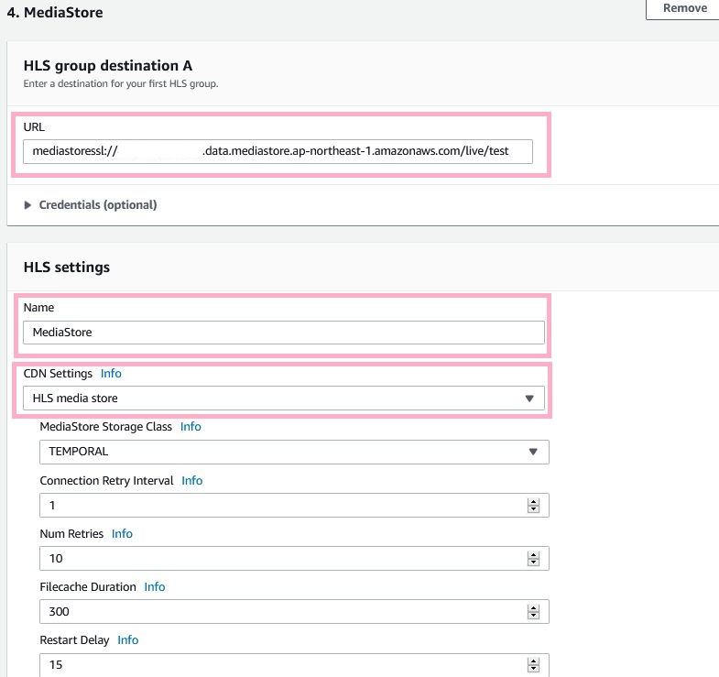Open the CDN Settings dropdown
719x677 pixels.
(x=284, y=399)
